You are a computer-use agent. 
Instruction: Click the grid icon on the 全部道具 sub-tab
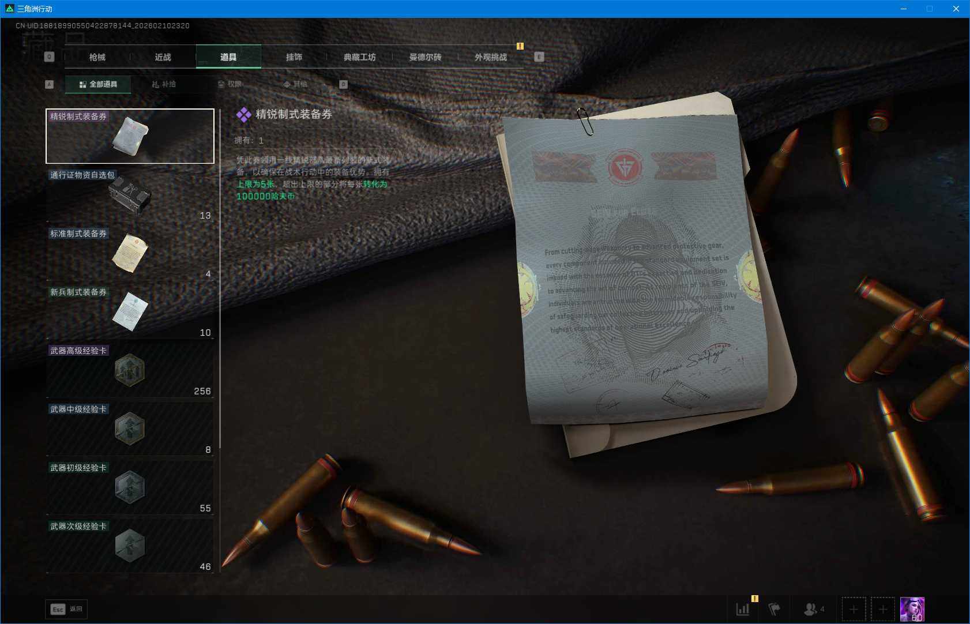pyautogui.click(x=82, y=84)
